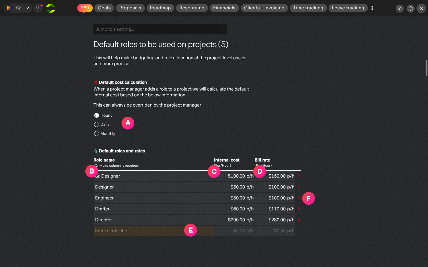Select the Monthly cost calculation option

pos(105,133)
